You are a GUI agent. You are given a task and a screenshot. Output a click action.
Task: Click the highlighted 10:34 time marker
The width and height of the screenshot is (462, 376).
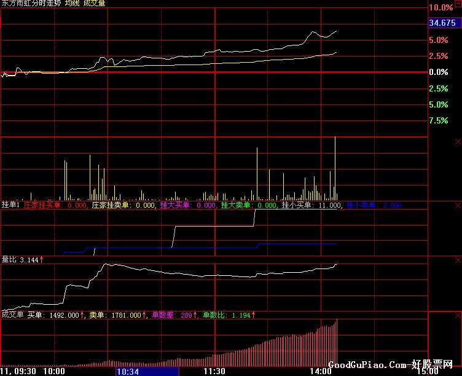tap(147, 371)
